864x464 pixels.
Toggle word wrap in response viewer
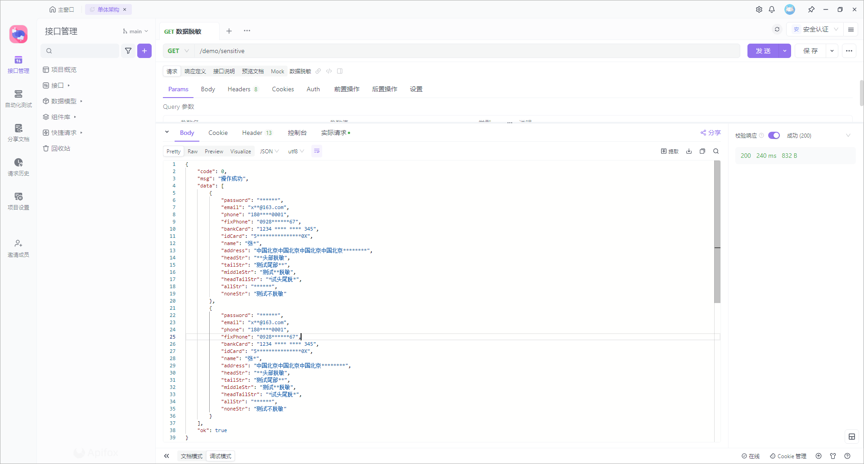click(317, 152)
